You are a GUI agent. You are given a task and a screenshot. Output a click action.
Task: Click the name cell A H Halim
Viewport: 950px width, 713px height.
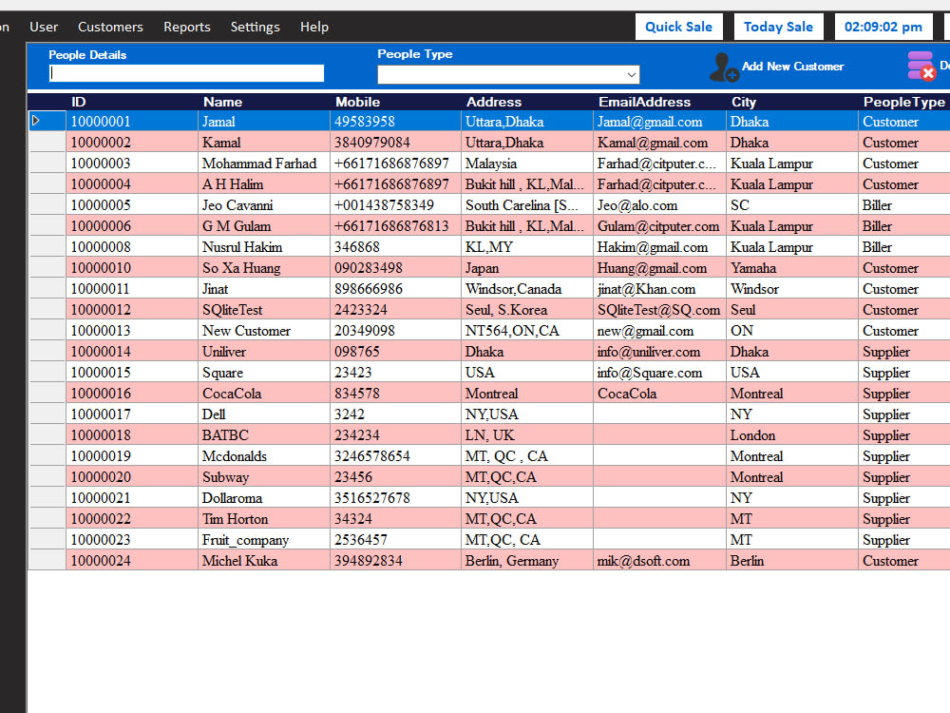[x=264, y=183]
